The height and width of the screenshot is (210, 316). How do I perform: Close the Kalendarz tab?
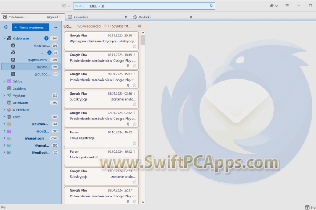pyautogui.click(x=126, y=17)
